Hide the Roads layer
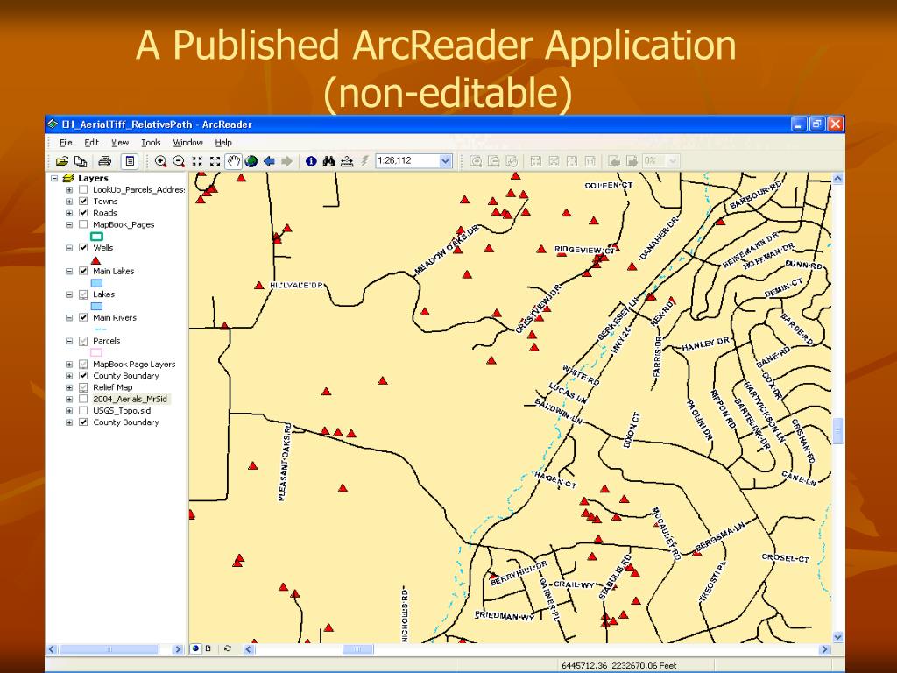This screenshot has width=897, height=673. [x=83, y=213]
